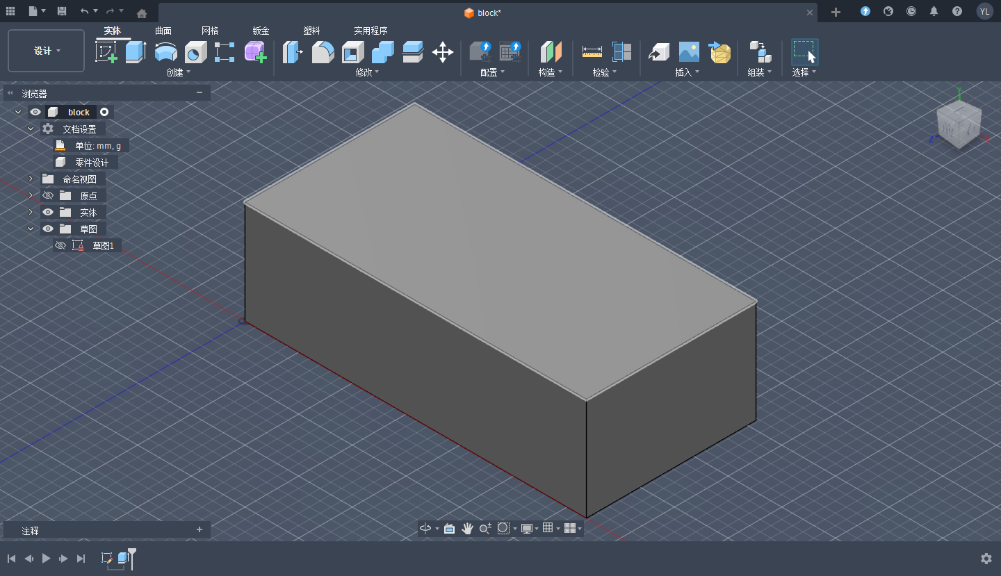Screen dimensions: 1001x576
Task: Toggle the block activate radio button
Action: tap(104, 112)
